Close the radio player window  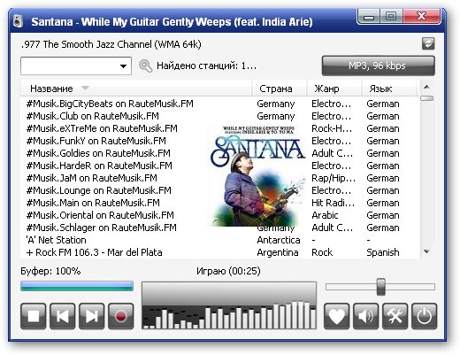422,17
